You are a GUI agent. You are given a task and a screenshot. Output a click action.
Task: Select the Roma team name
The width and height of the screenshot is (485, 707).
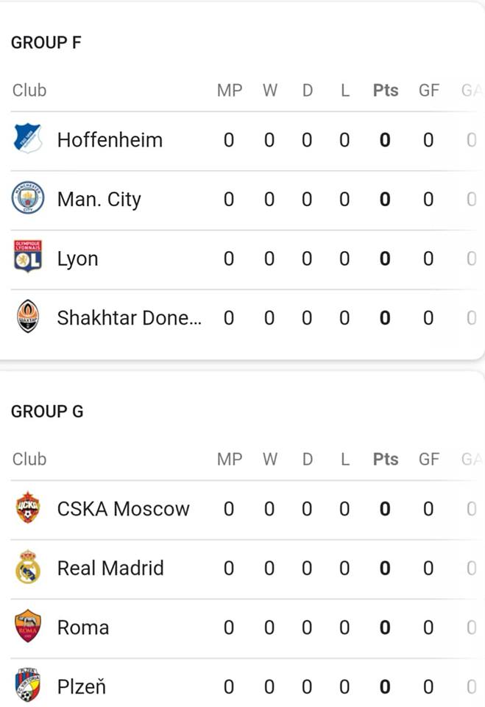[83, 627]
